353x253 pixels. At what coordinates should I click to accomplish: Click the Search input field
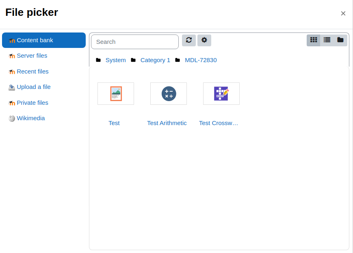coord(135,42)
